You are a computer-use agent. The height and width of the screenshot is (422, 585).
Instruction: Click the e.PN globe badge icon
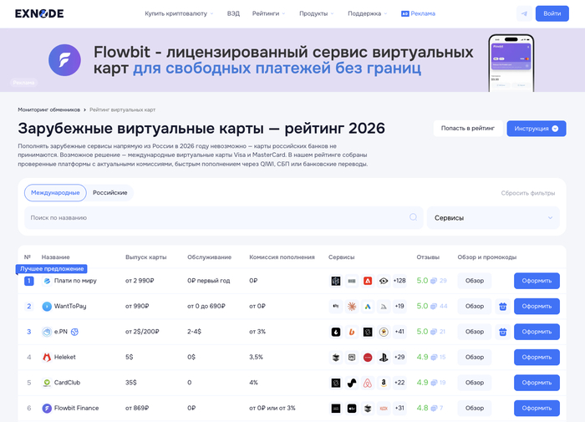point(74,332)
